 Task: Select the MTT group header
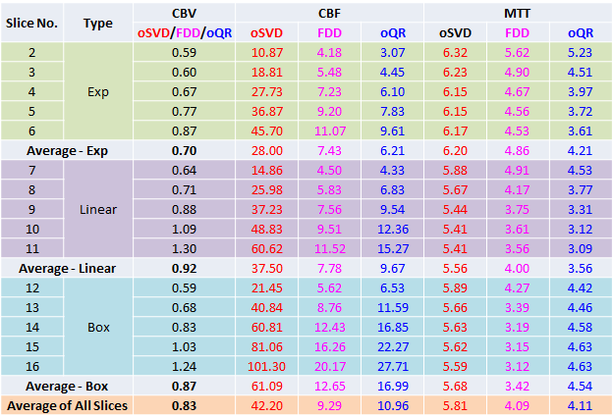(x=517, y=14)
